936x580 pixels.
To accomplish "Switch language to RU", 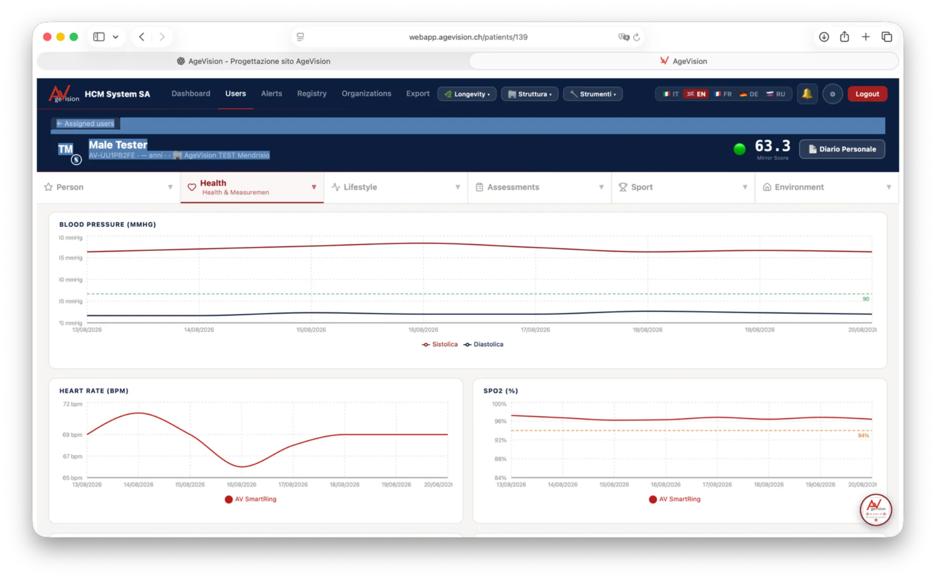I will point(776,94).
